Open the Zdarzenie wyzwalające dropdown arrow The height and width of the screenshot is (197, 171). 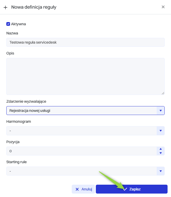coord(161,111)
